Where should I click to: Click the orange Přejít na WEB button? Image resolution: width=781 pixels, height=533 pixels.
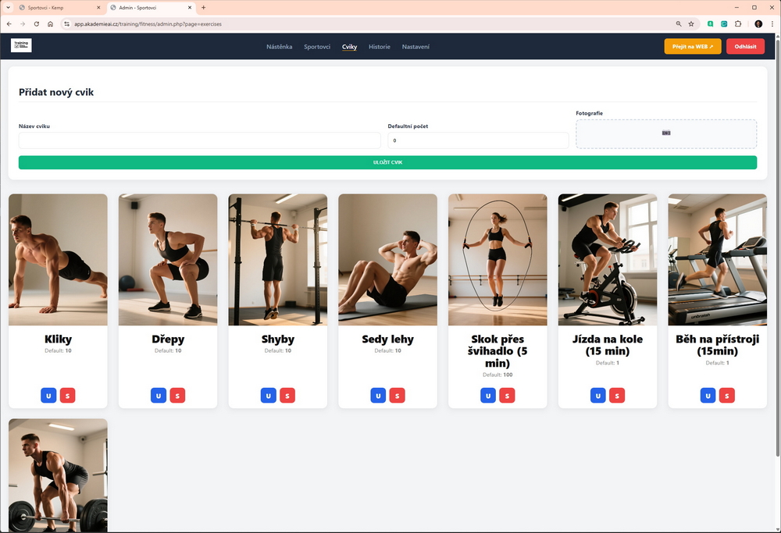click(692, 47)
